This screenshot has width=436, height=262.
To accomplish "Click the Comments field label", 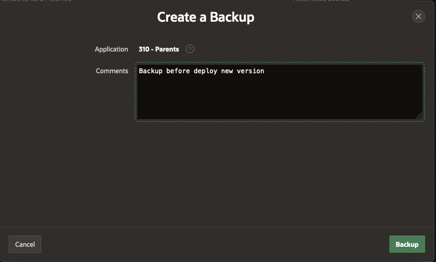I will pos(112,71).
